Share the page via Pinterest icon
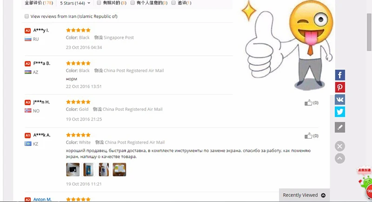The image size is (372, 202). (340, 88)
